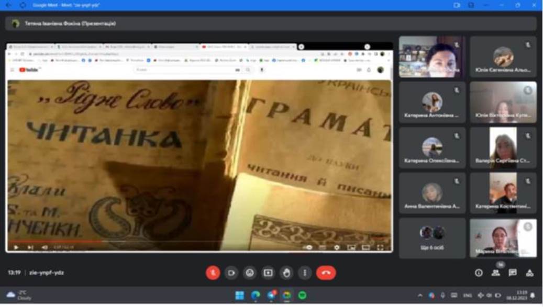Open the three-dot more options menu
This screenshot has height=307, width=543.
(x=305, y=272)
